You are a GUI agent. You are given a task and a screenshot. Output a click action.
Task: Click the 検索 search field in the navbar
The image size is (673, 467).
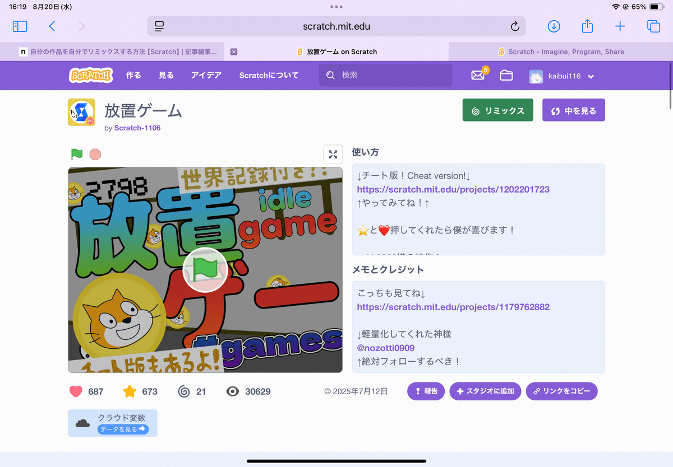click(385, 74)
